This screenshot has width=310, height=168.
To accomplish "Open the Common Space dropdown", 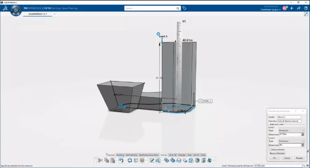I will [x=271, y=10].
